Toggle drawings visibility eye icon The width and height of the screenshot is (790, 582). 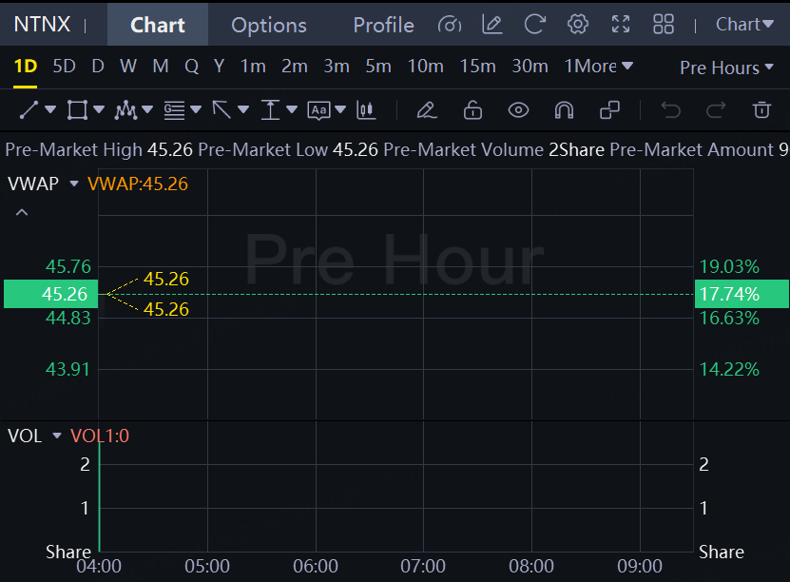click(518, 110)
